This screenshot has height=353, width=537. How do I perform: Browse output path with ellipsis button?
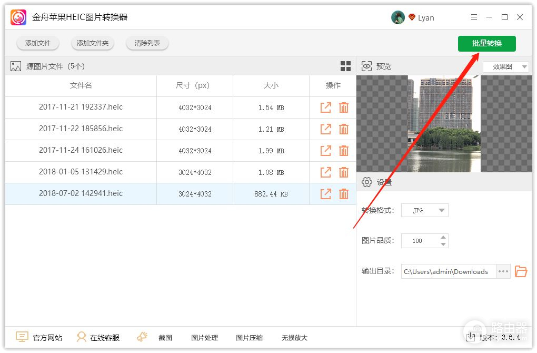coord(503,271)
